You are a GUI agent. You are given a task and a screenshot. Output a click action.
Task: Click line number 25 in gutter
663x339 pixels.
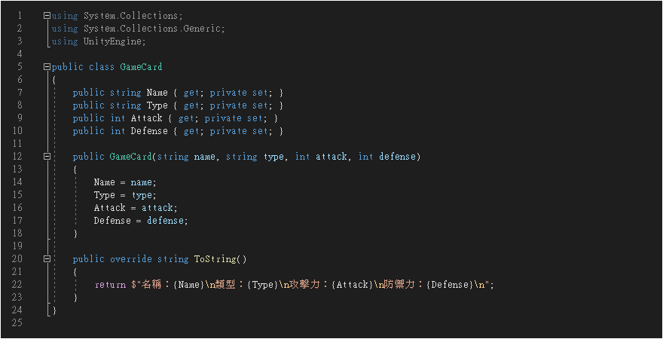click(x=18, y=323)
